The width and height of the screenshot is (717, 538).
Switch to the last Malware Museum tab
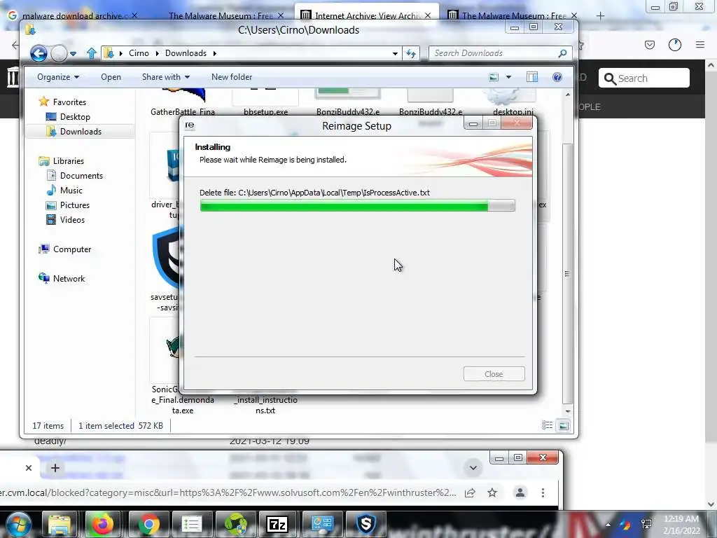point(513,15)
